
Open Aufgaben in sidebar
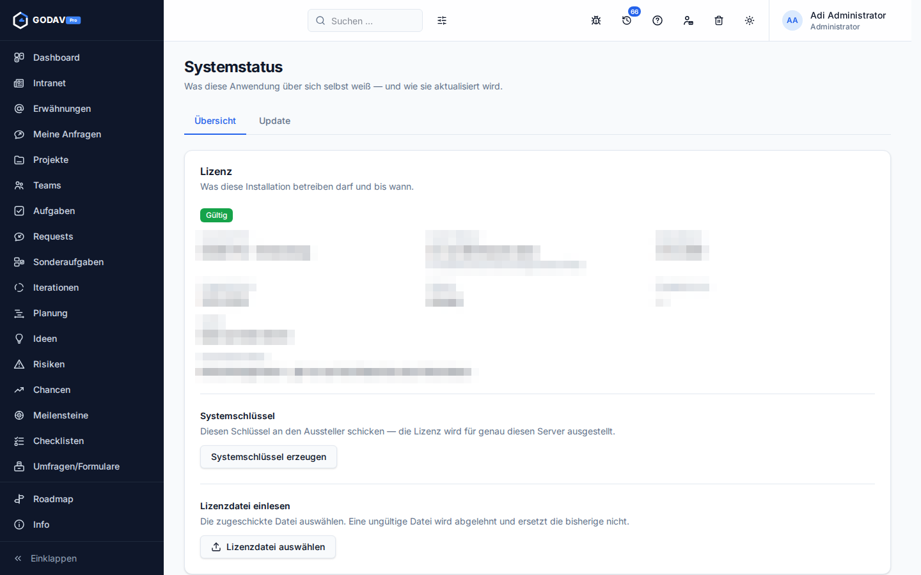pos(82,211)
